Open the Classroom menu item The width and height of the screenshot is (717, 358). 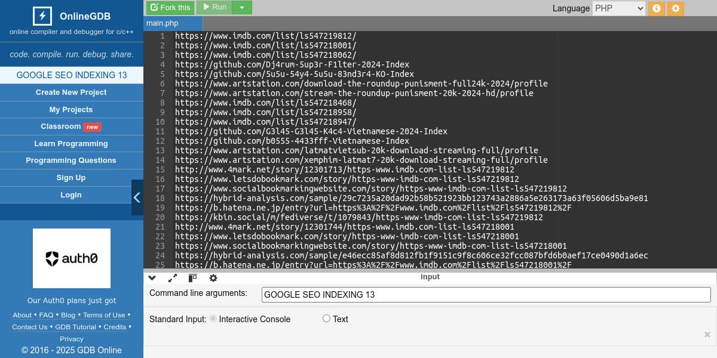[71, 126]
